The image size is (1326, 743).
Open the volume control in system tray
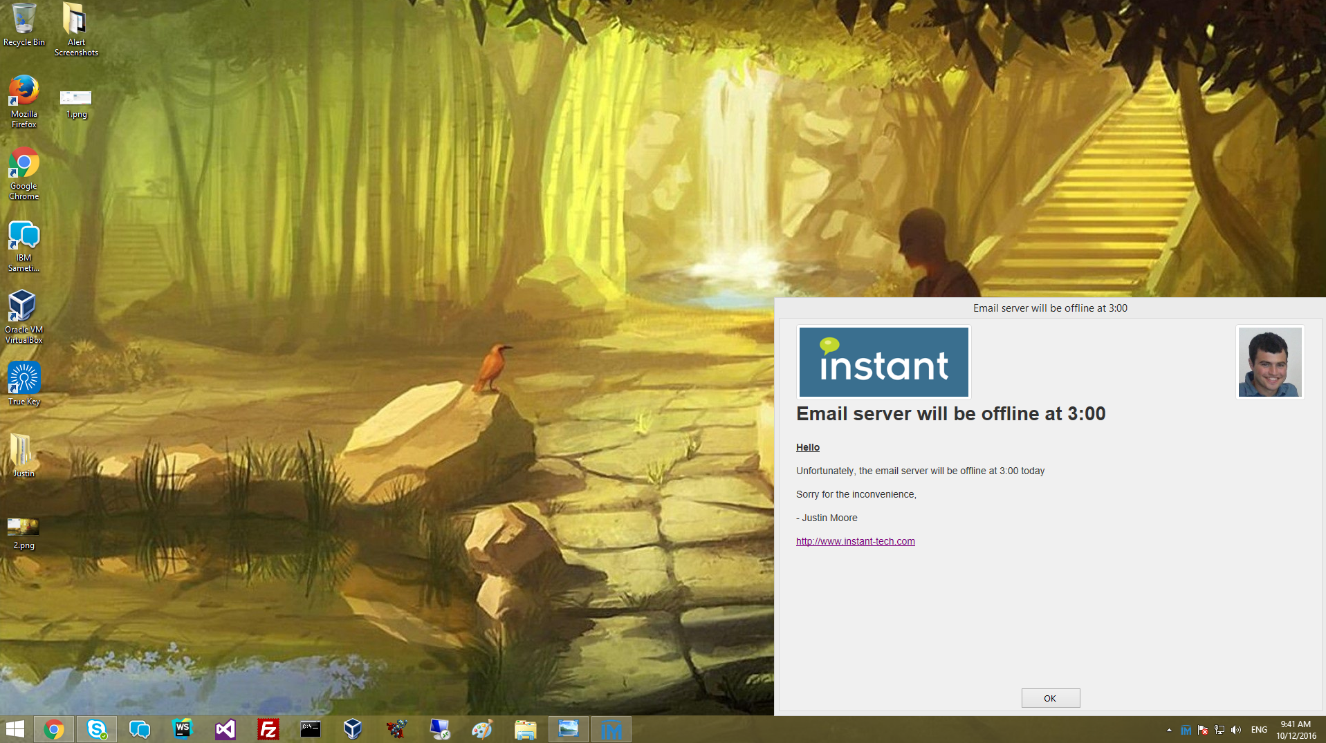pyautogui.click(x=1236, y=730)
